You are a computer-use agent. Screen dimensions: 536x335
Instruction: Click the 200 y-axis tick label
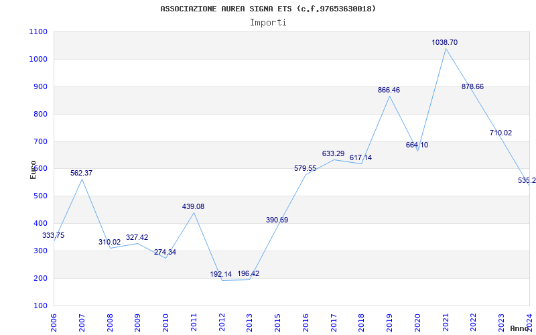coord(40,278)
